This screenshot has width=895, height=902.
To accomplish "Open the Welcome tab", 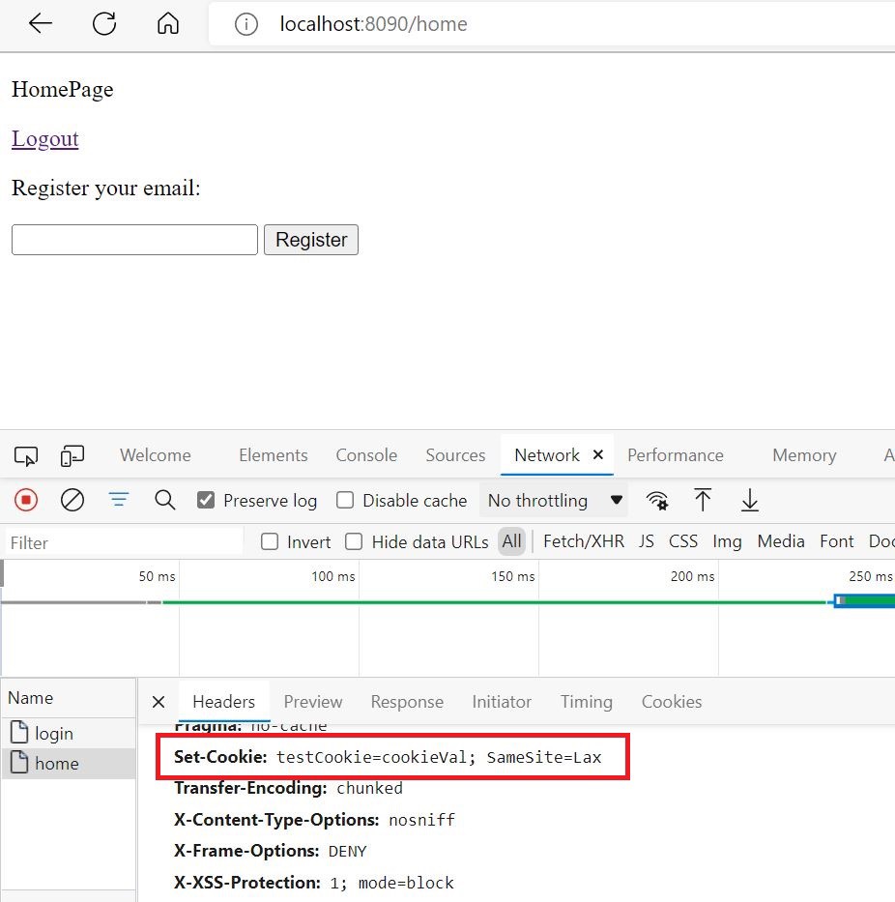I will pyautogui.click(x=156, y=455).
